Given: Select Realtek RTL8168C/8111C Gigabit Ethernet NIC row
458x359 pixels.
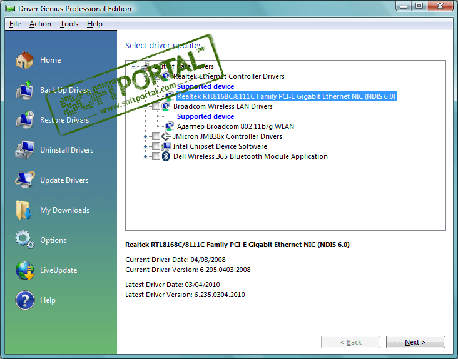Looking at the screenshot, I should pyautogui.click(x=287, y=96).
